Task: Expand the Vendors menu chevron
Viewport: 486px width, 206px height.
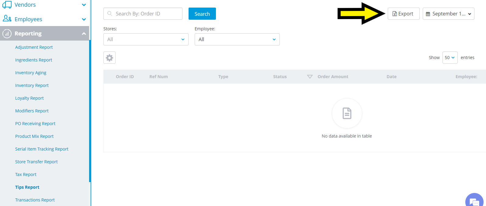Action: coord(84,5)
